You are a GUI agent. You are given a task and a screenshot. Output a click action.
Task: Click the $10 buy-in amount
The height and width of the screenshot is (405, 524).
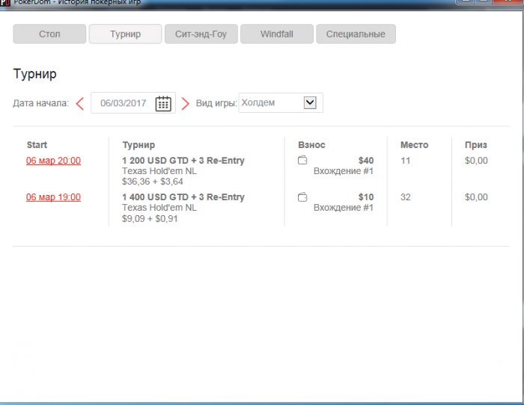(x=366, y=197)
